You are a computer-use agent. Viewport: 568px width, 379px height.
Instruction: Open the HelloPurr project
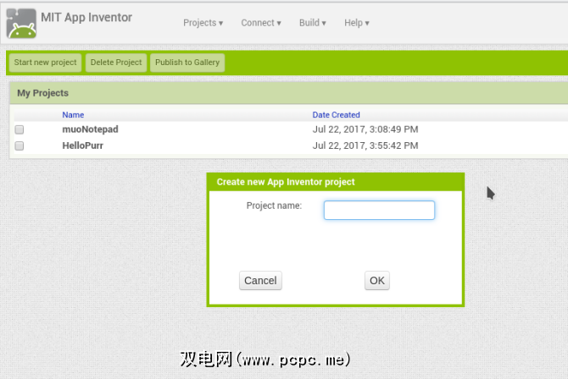pos(82,146)
